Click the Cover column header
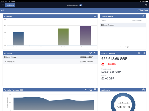This screenshot has height=111, width=149. [x=103, y=20]
